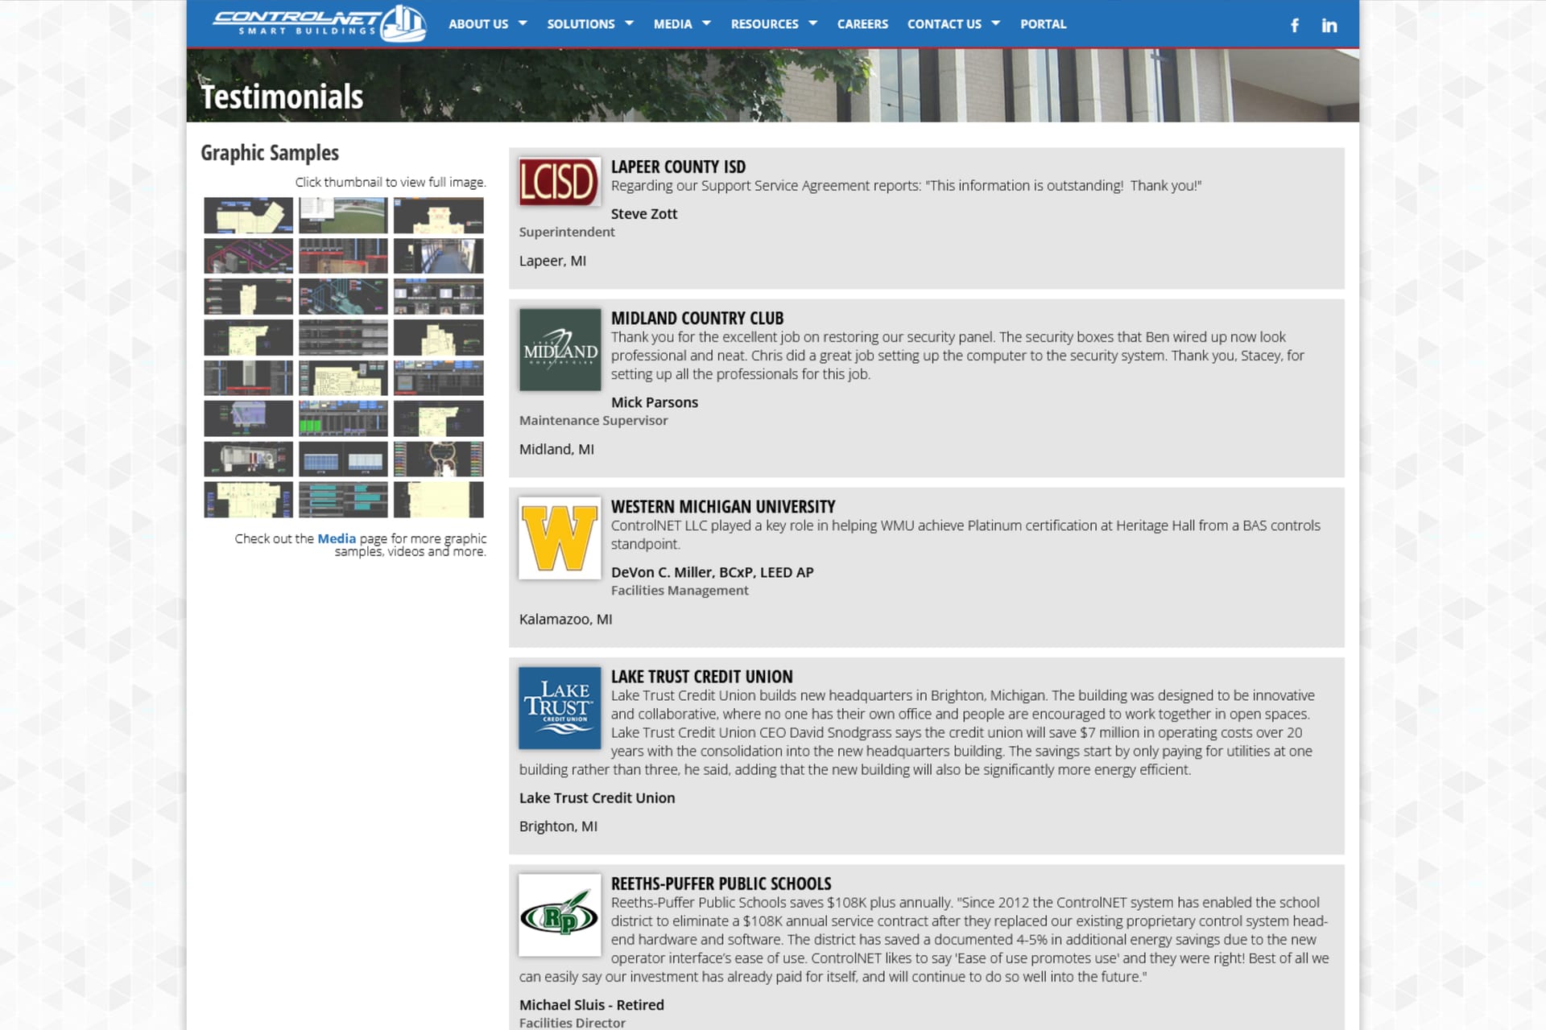Click the bold Lake Trust Credit Union attribution

(x=597, y=797)
